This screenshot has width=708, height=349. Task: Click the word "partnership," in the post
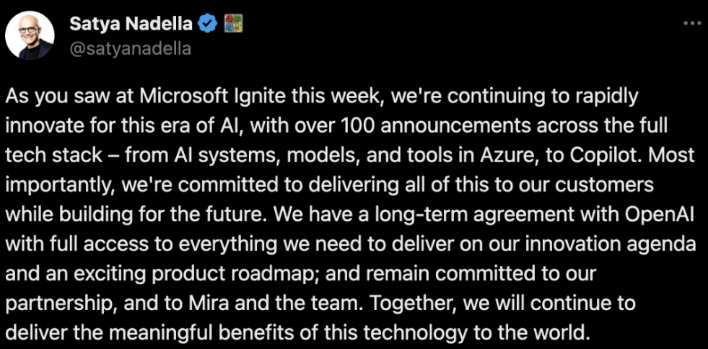click(61, 304)
